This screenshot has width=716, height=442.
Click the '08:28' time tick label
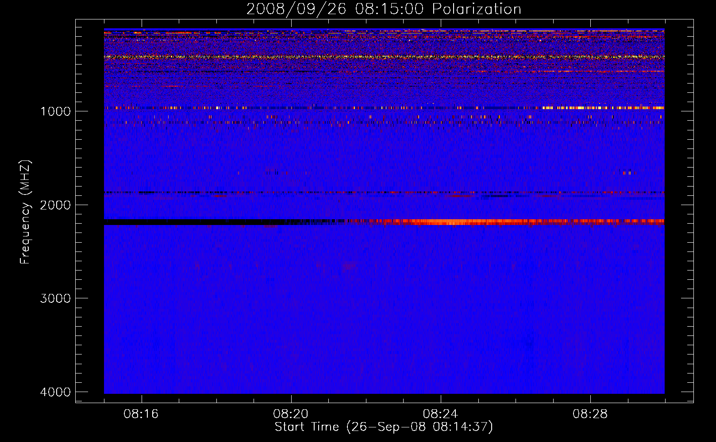[590, 414]
